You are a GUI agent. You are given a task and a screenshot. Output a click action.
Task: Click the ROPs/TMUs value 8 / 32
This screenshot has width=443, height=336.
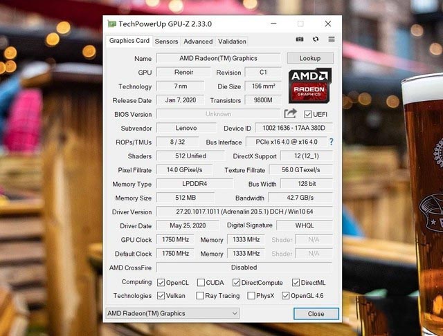[177, 142]
